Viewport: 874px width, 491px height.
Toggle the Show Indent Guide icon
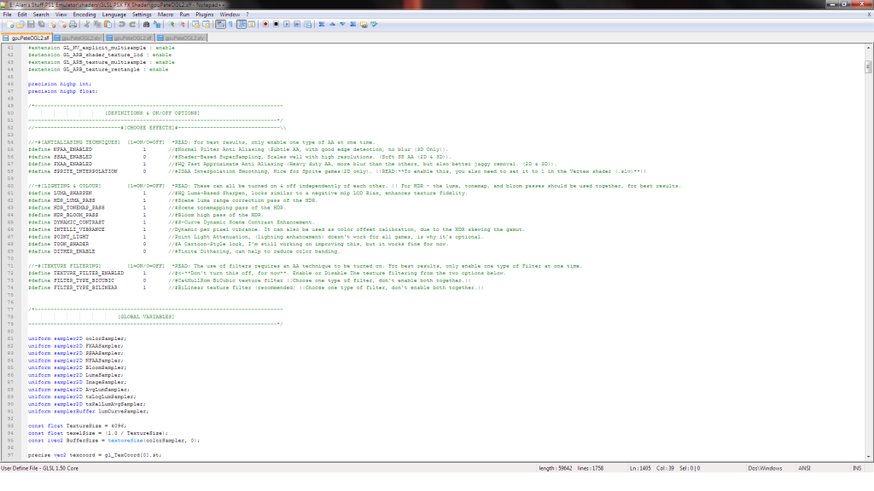(242, 25)
